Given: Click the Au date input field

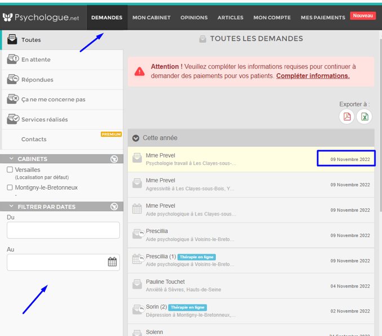Looking at the screenshot, I should coord(63,262).
